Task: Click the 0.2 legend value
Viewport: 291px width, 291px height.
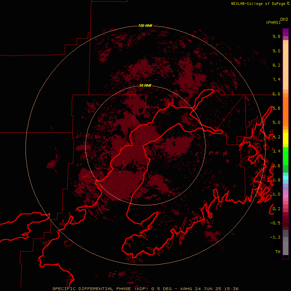Action: pos(276,209)
